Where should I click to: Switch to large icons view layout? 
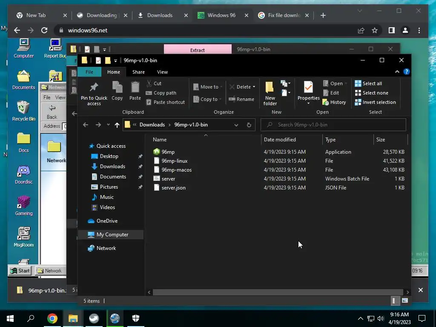405,301
